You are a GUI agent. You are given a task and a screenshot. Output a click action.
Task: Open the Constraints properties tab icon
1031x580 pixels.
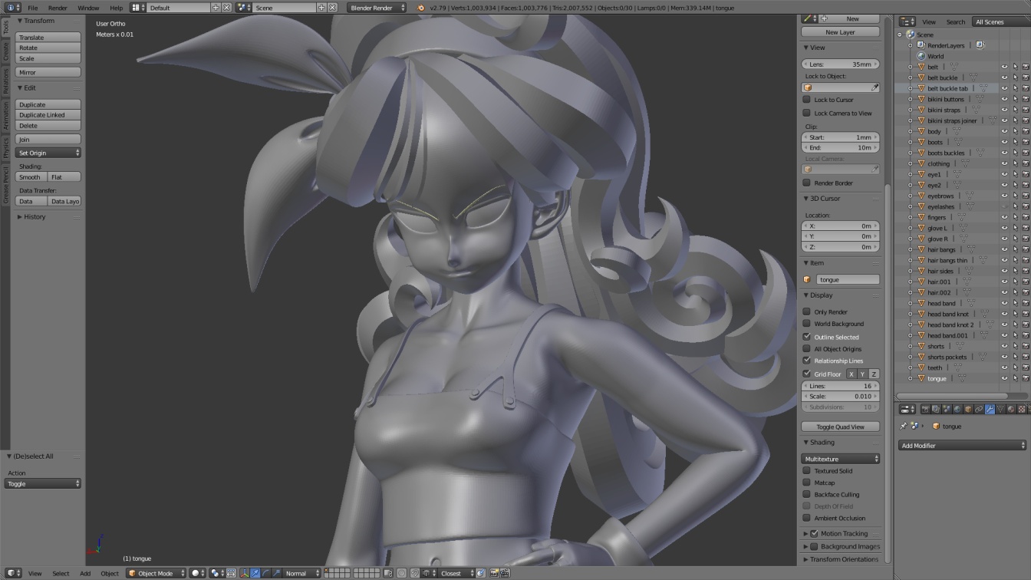click(x=979, y=409)
